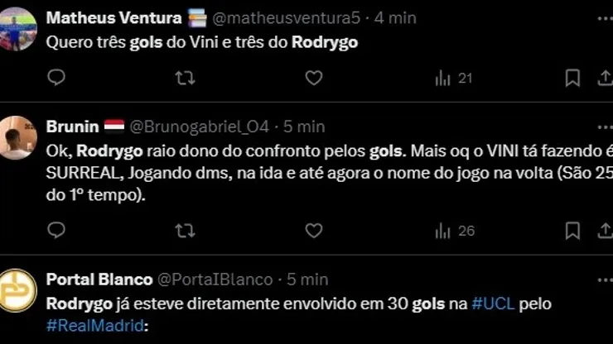Like Brunin's tweet
The width and height of the screenshot is (613, 344).
click(313, 230)
